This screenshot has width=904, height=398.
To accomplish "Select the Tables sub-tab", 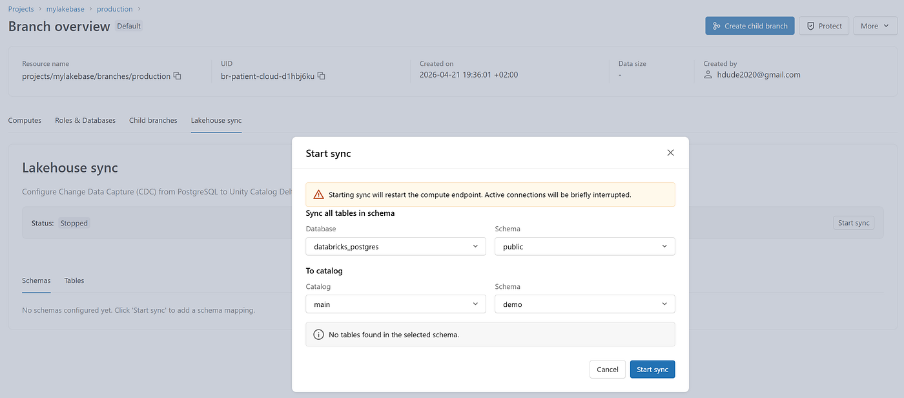I will coord(74,280).
